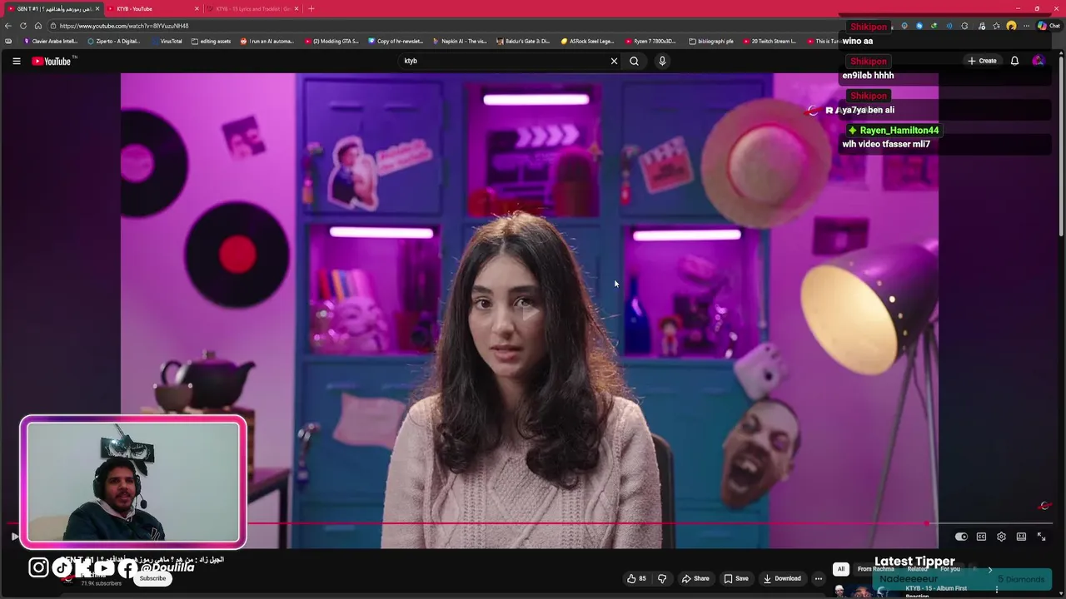Open browser media control icon
The width and height of the screenshot is (1066, 599).
point(980,26)
